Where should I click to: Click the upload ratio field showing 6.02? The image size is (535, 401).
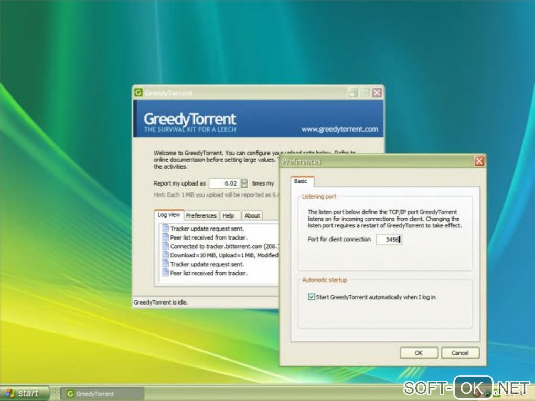225,183
